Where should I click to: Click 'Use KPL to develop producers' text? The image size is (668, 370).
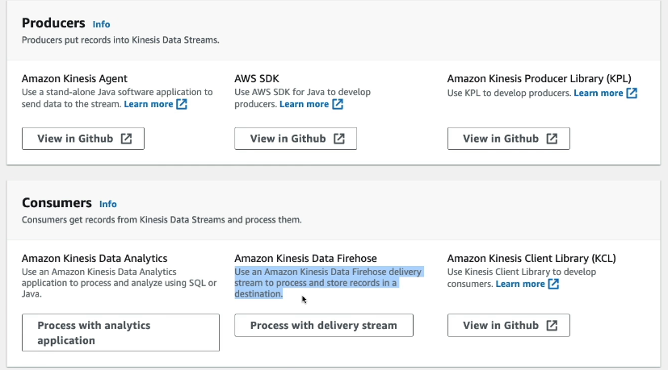point(509,94)
